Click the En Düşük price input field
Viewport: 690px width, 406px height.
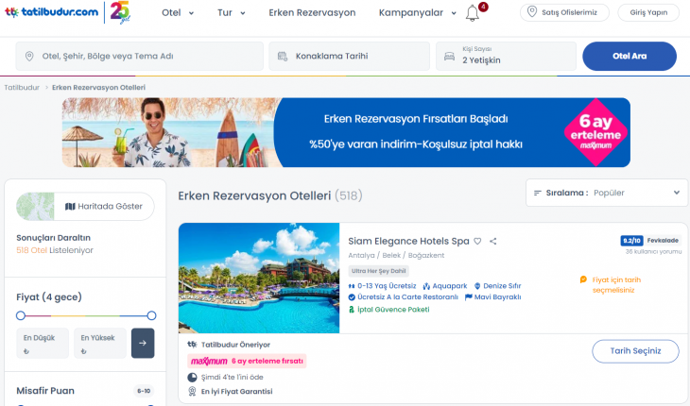click(x=43, y=344)
